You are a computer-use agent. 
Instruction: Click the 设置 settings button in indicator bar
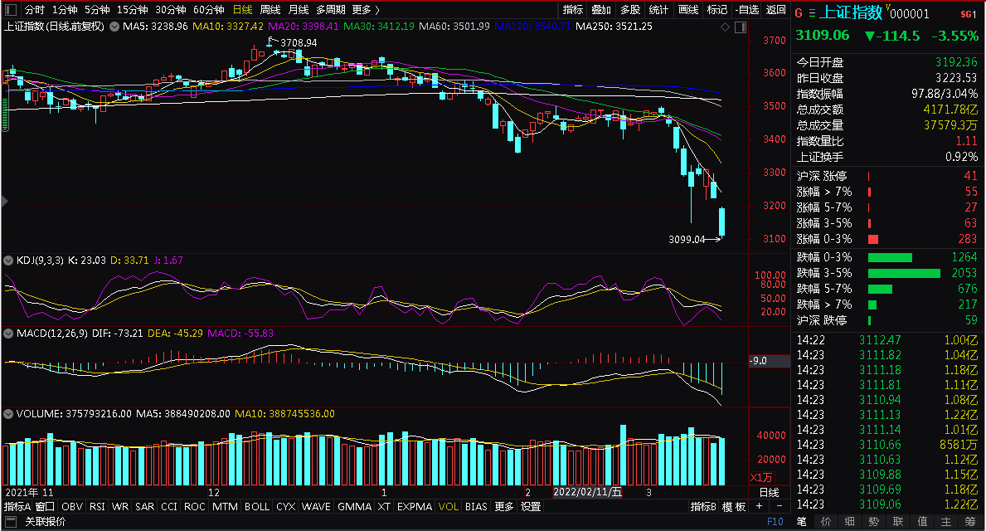[x=531, y=506]
